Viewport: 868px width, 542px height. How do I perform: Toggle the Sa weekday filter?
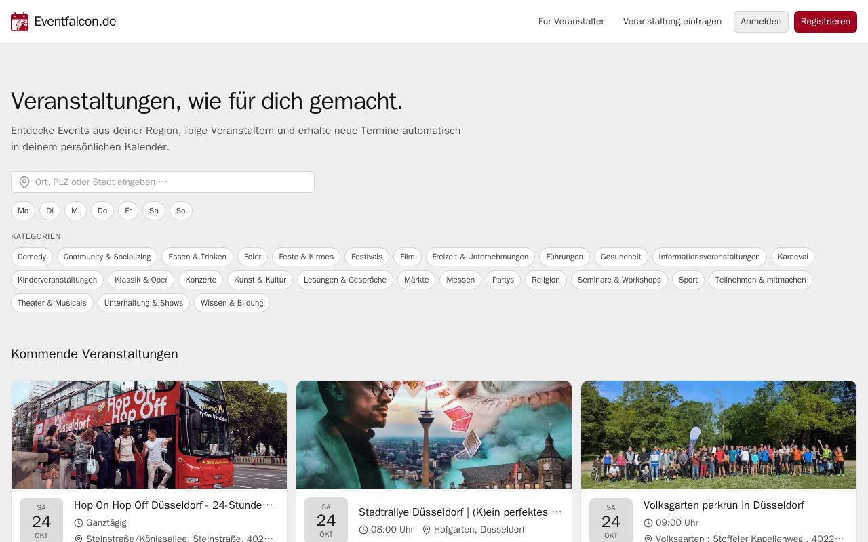point(154,211)
